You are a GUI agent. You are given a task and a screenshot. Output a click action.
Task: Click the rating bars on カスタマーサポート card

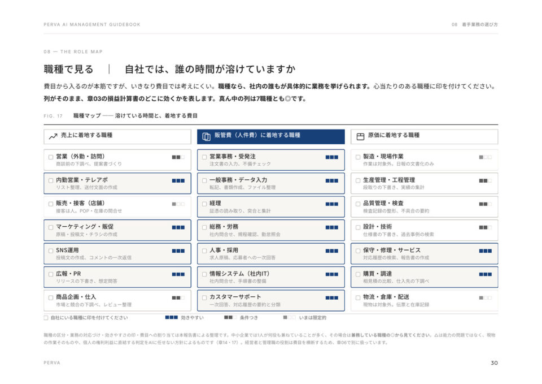tap(332, 297)
